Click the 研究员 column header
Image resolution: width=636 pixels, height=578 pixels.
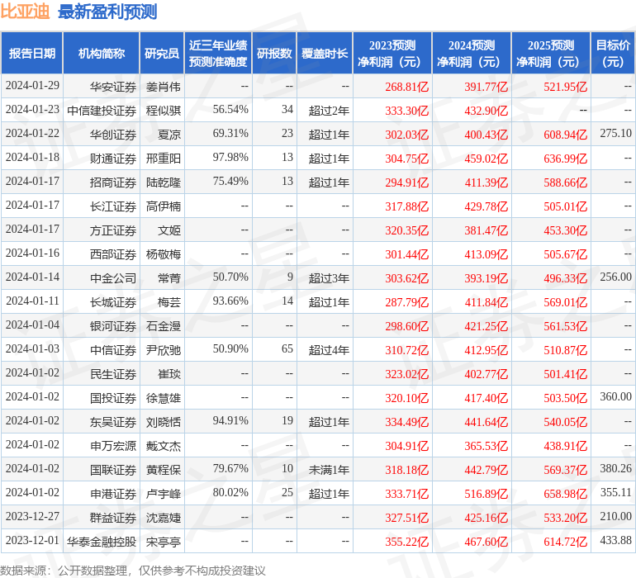point(162,54)
